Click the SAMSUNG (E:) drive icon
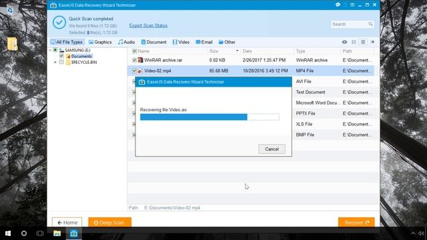Screen dimensions: 427x240 click(x=61, y=50)
